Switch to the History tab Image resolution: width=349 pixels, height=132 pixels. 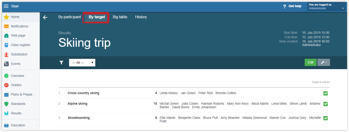[x=141, y=17]
